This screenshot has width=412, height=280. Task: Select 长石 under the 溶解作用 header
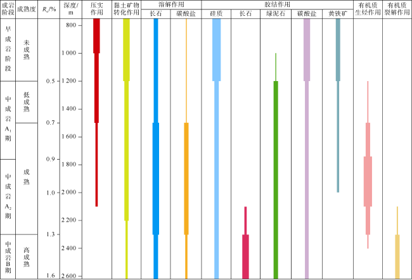pos(155,14)
